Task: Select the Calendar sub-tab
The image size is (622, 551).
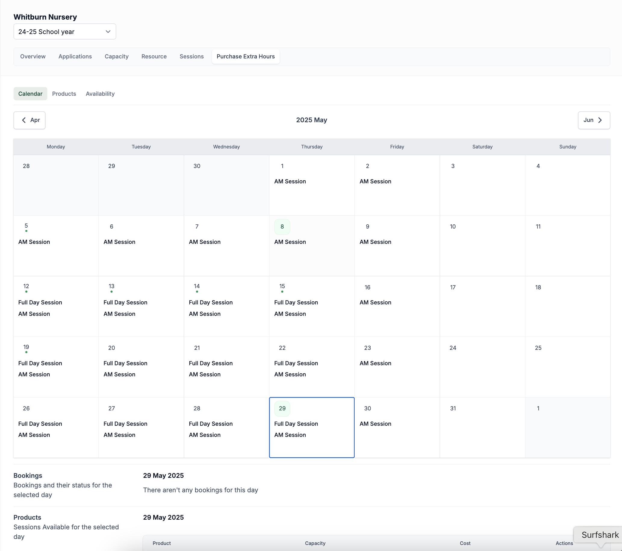Action: tap(30, 94)
